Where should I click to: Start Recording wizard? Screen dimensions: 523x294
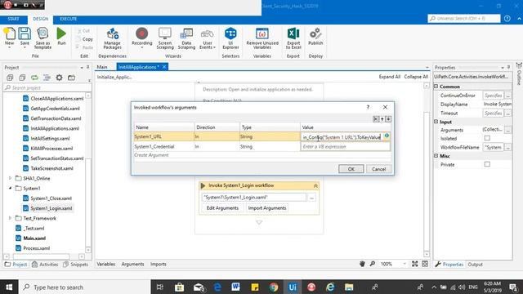point(141,38)
